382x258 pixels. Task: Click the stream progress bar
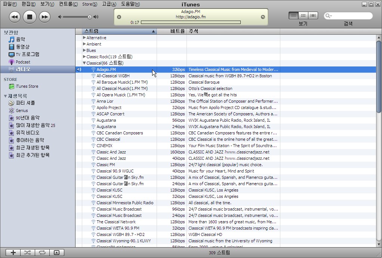pyautogui.click(x=191, y=22)
